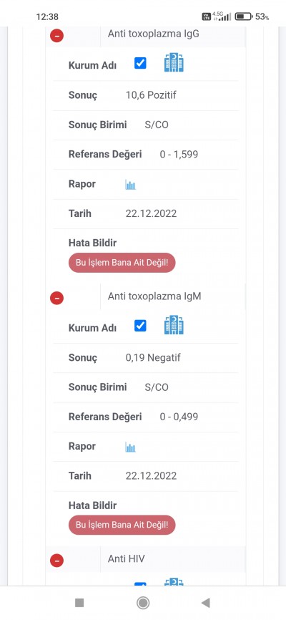This screenshot has height=620, width=286.
Task: View the Rapor chart icon for IgG
Action: pos(130,185)
